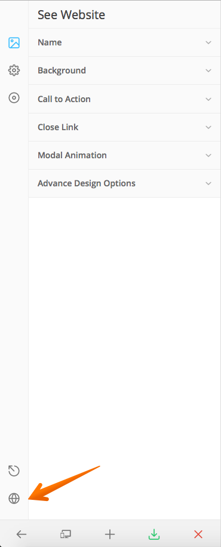The image size is (221, 547).
Task: Click the back arrow in bottom toolbar
Action: [x=22, y=534]
